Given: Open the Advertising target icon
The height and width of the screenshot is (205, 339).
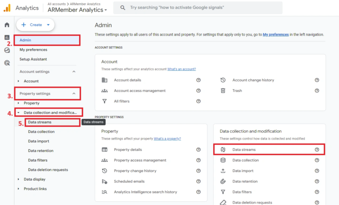Looking at the screenshot, I should [x=7, y=63].
